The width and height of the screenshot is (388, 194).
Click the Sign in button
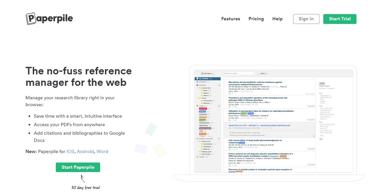306,19
